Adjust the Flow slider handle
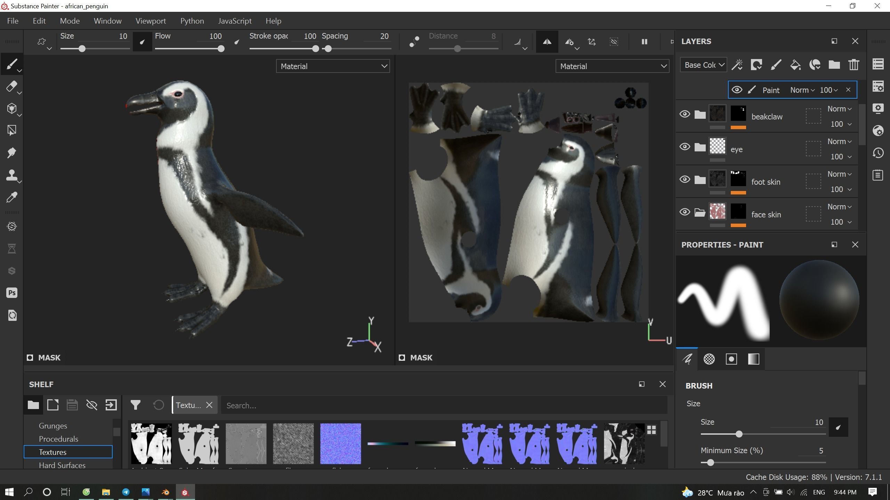The width and height of the screenshot is (890, 500). [x=221, y=49]
